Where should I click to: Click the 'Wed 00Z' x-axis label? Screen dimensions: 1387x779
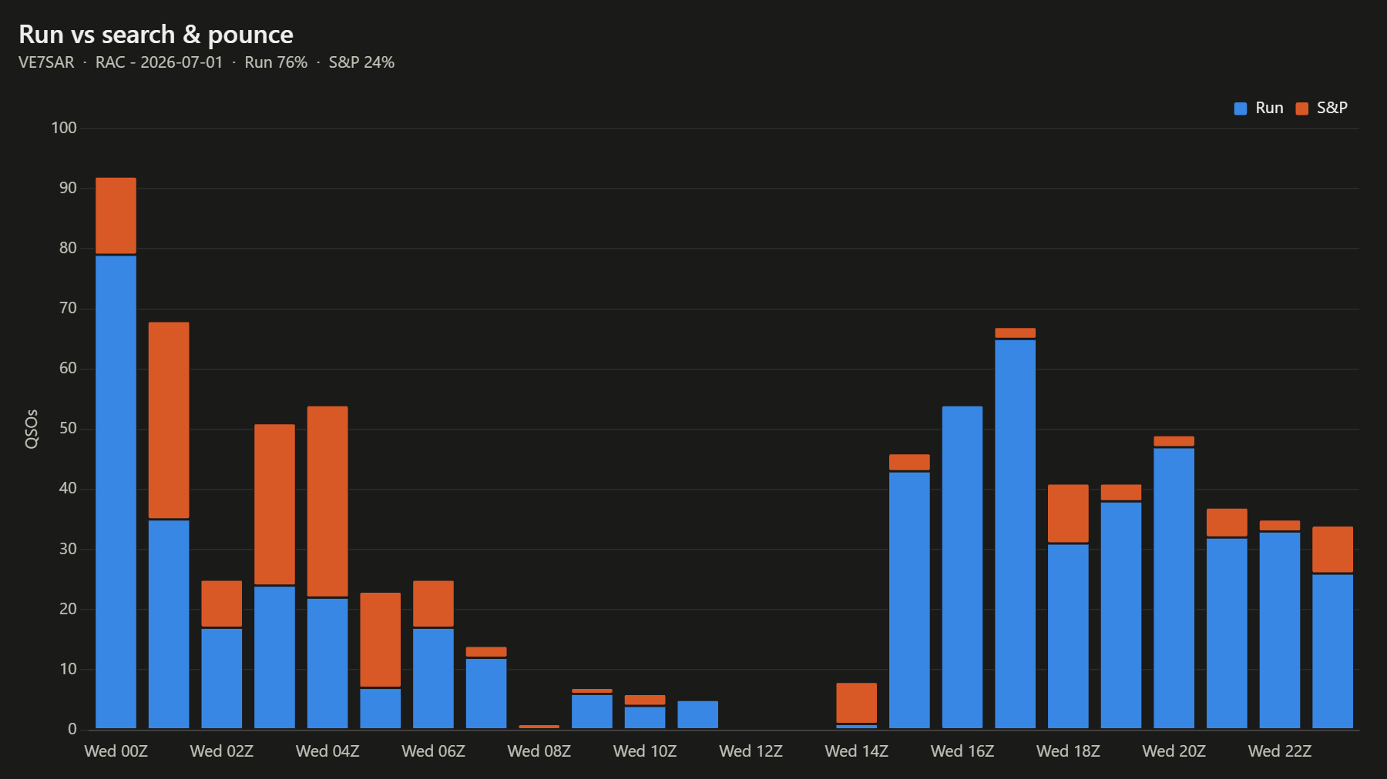(116, 751)
